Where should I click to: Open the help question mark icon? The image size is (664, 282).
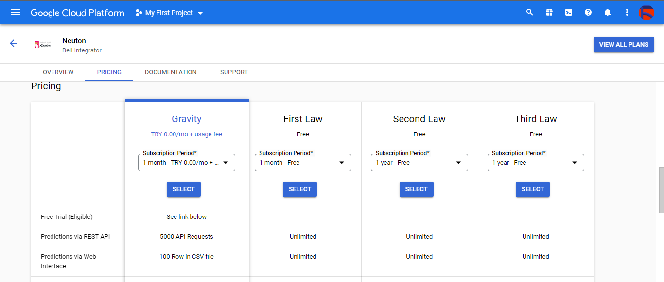(588, 13)
